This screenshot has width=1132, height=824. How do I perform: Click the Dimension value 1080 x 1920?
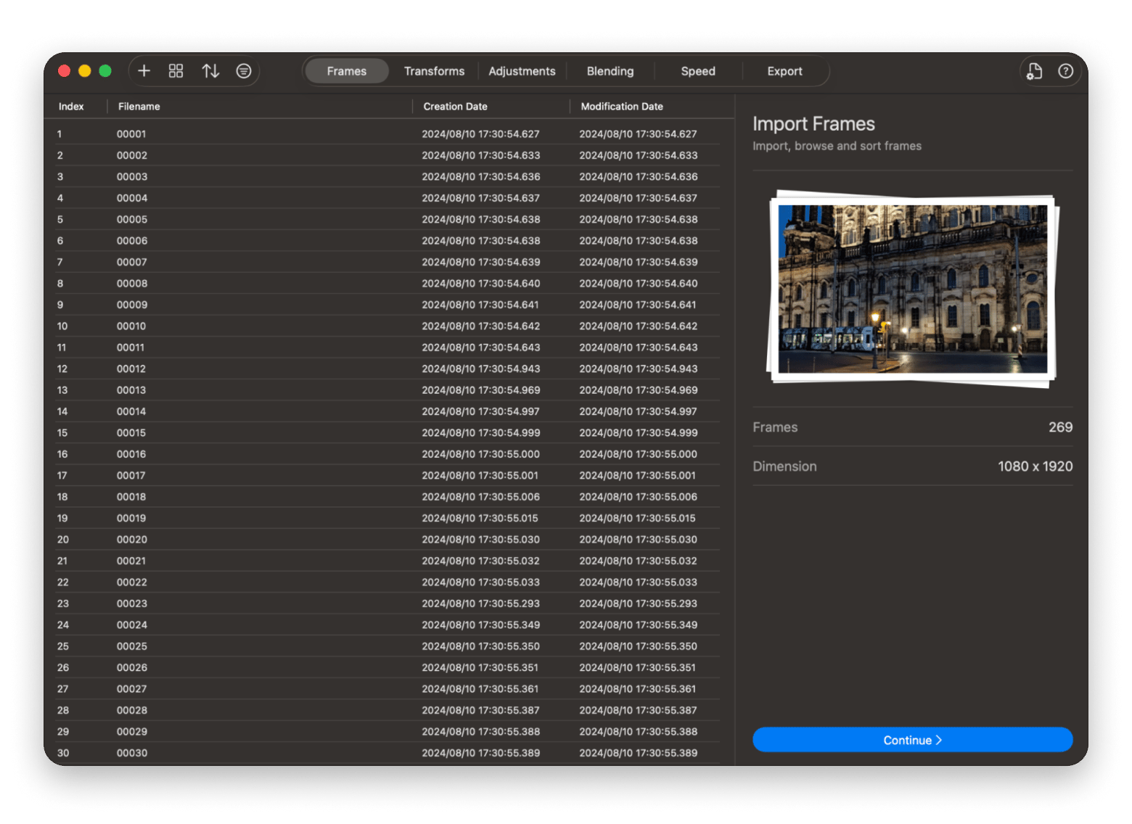click(x=1035, y=466)
